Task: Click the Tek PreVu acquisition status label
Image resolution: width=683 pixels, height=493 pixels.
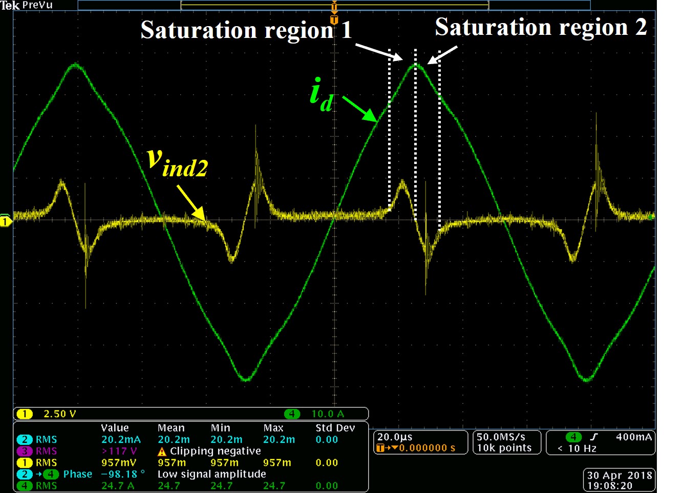Action: [27, 5]
